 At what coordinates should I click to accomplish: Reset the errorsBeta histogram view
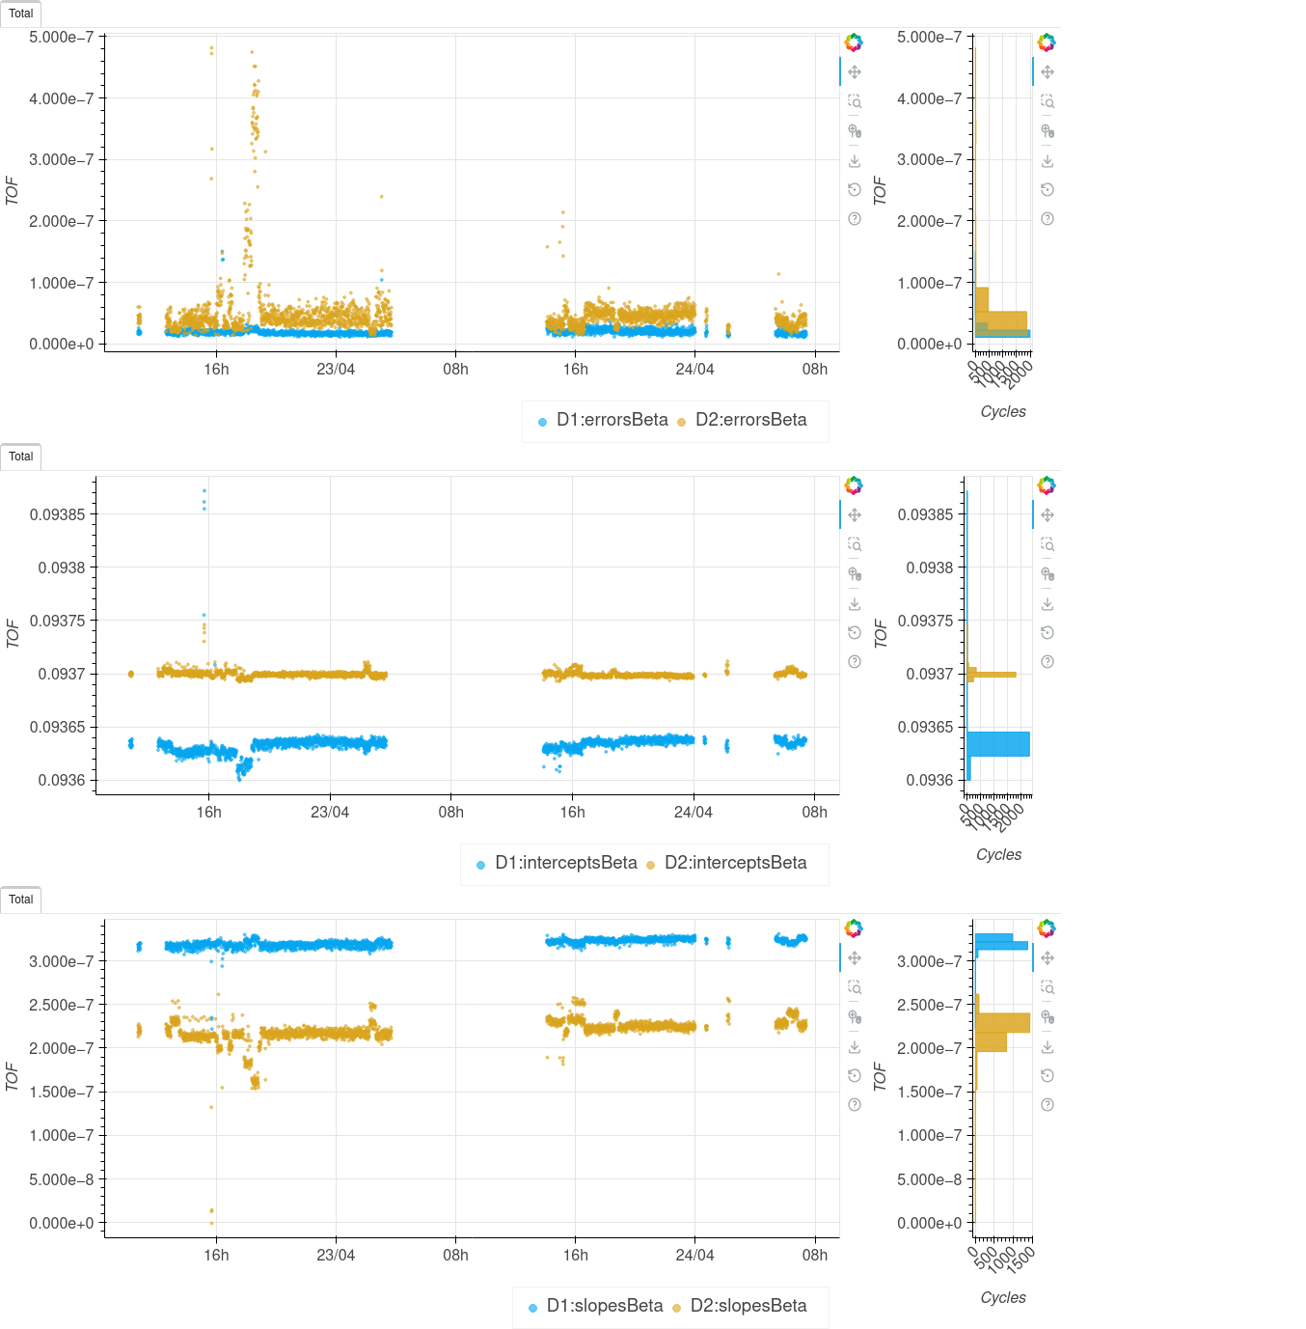coord(1048,190)
